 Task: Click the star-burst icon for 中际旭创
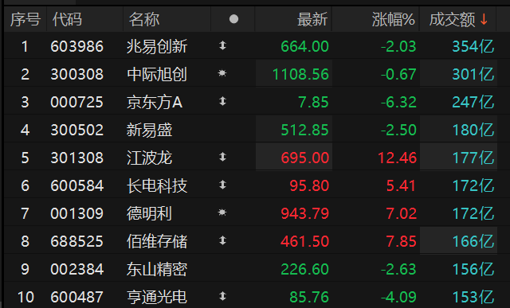point(222,73)
